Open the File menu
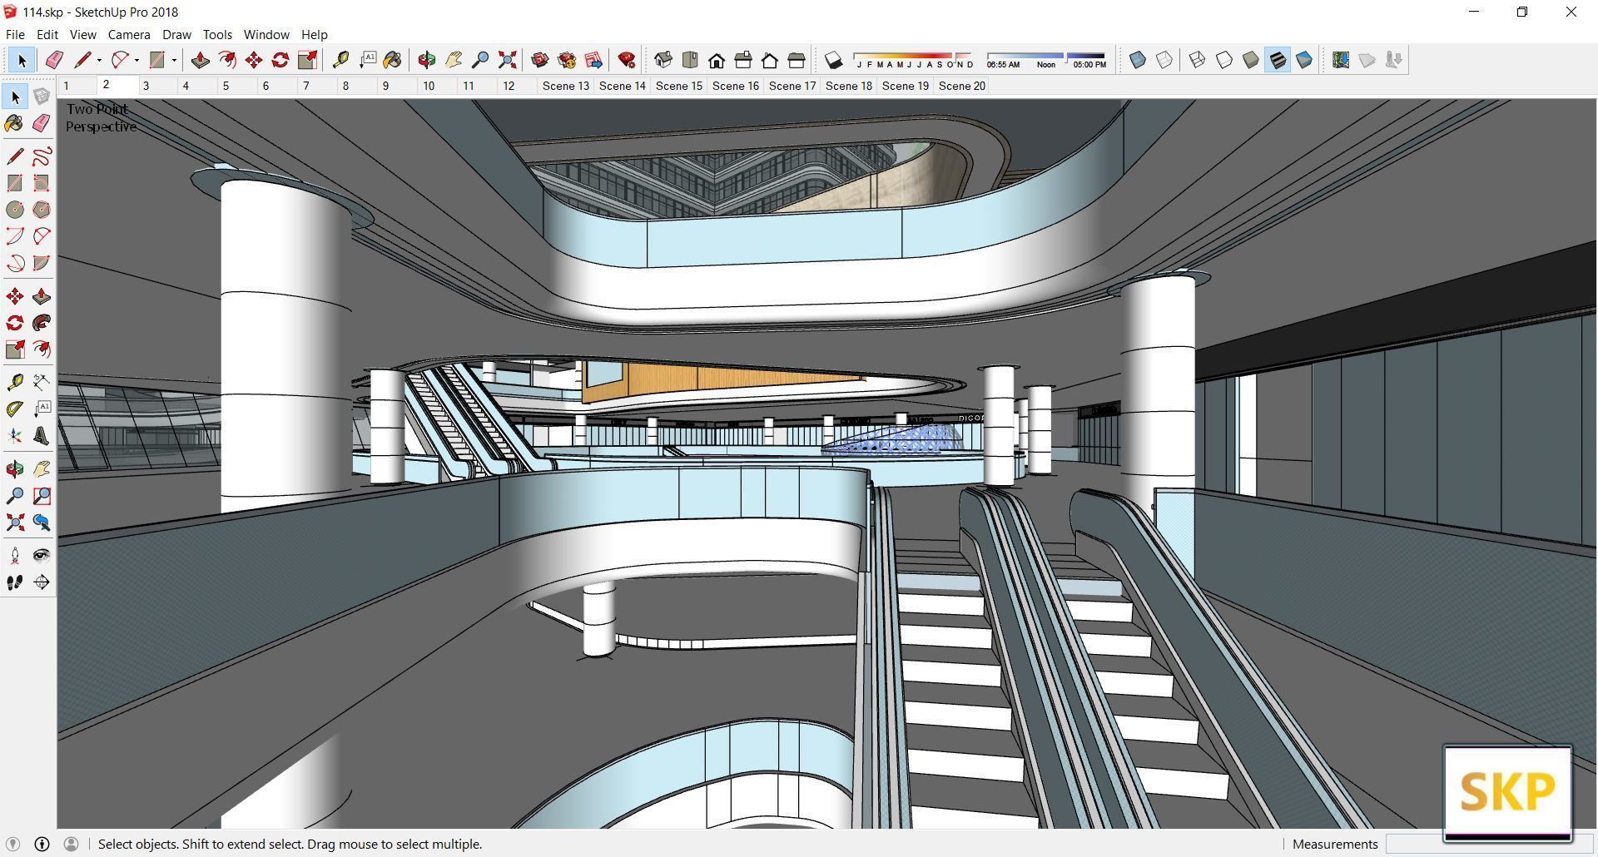 15,34
